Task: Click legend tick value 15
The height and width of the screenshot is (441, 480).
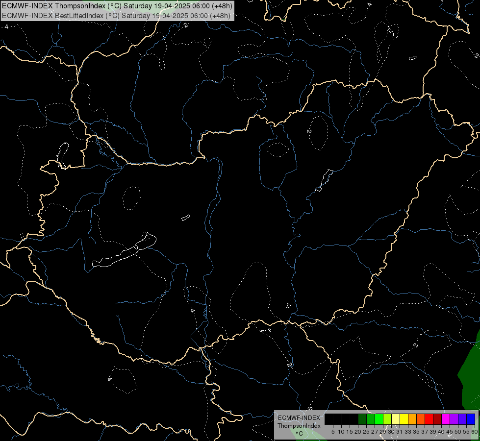Action: [350, 432]
